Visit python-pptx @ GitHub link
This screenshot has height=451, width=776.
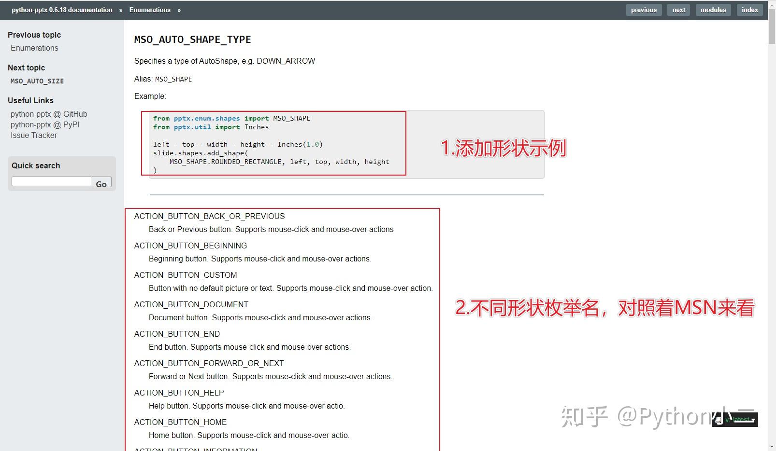[x=48, y=114]
